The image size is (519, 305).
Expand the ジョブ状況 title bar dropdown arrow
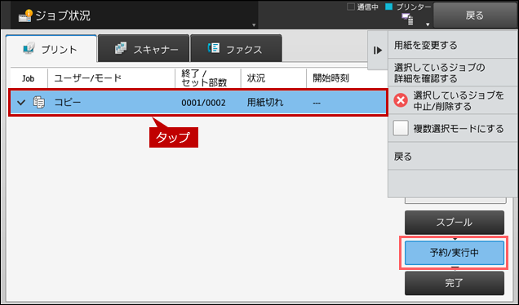254,25
